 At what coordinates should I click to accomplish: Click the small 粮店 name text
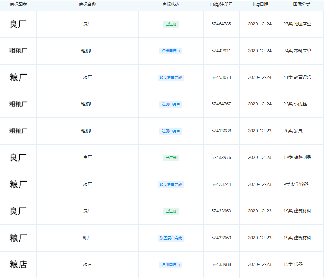coord(87,264)
